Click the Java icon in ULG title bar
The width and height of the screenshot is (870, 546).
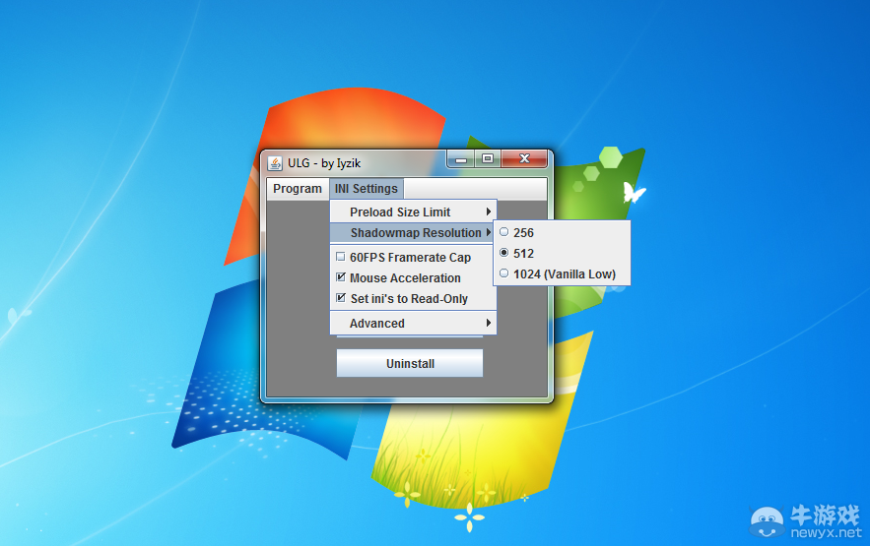[275, 163]
